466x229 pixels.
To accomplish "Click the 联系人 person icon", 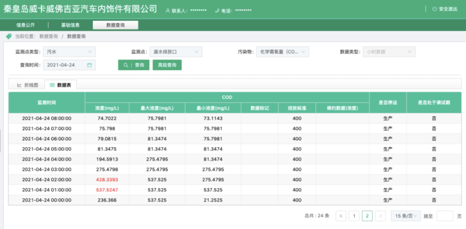I will tap(168, 10).
